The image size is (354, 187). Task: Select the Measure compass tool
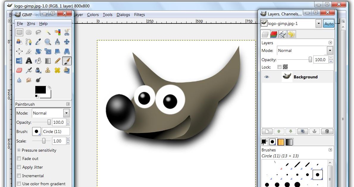pos(57,42)
